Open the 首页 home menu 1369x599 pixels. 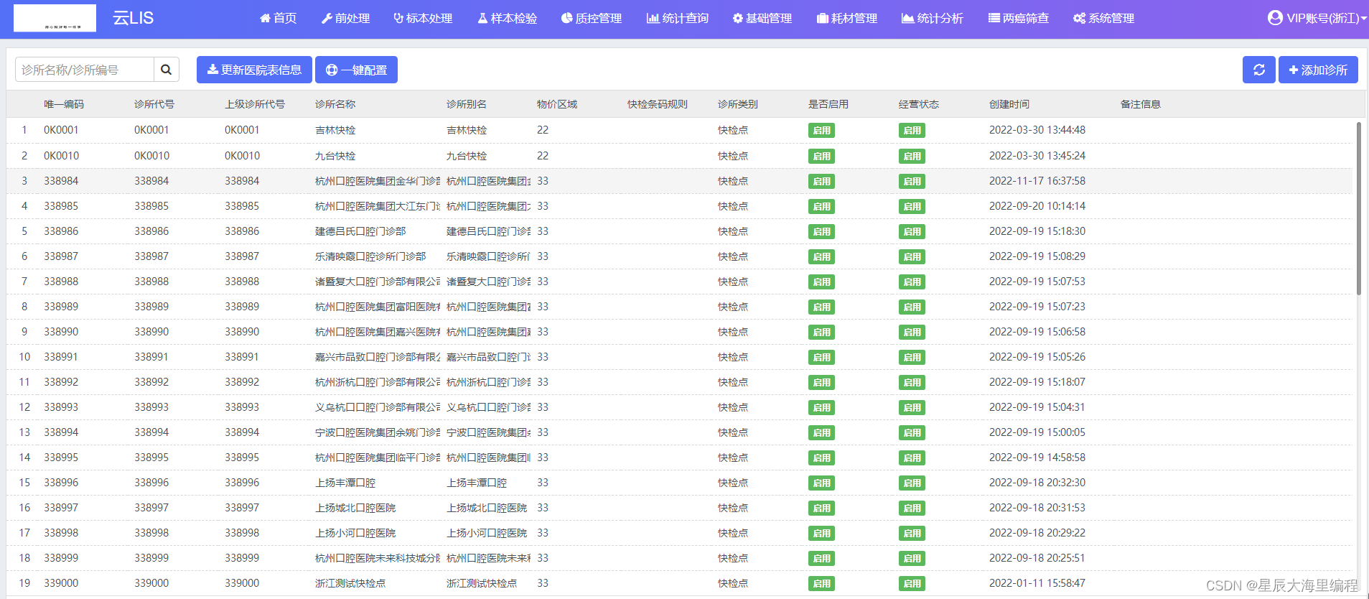point(278,18)
